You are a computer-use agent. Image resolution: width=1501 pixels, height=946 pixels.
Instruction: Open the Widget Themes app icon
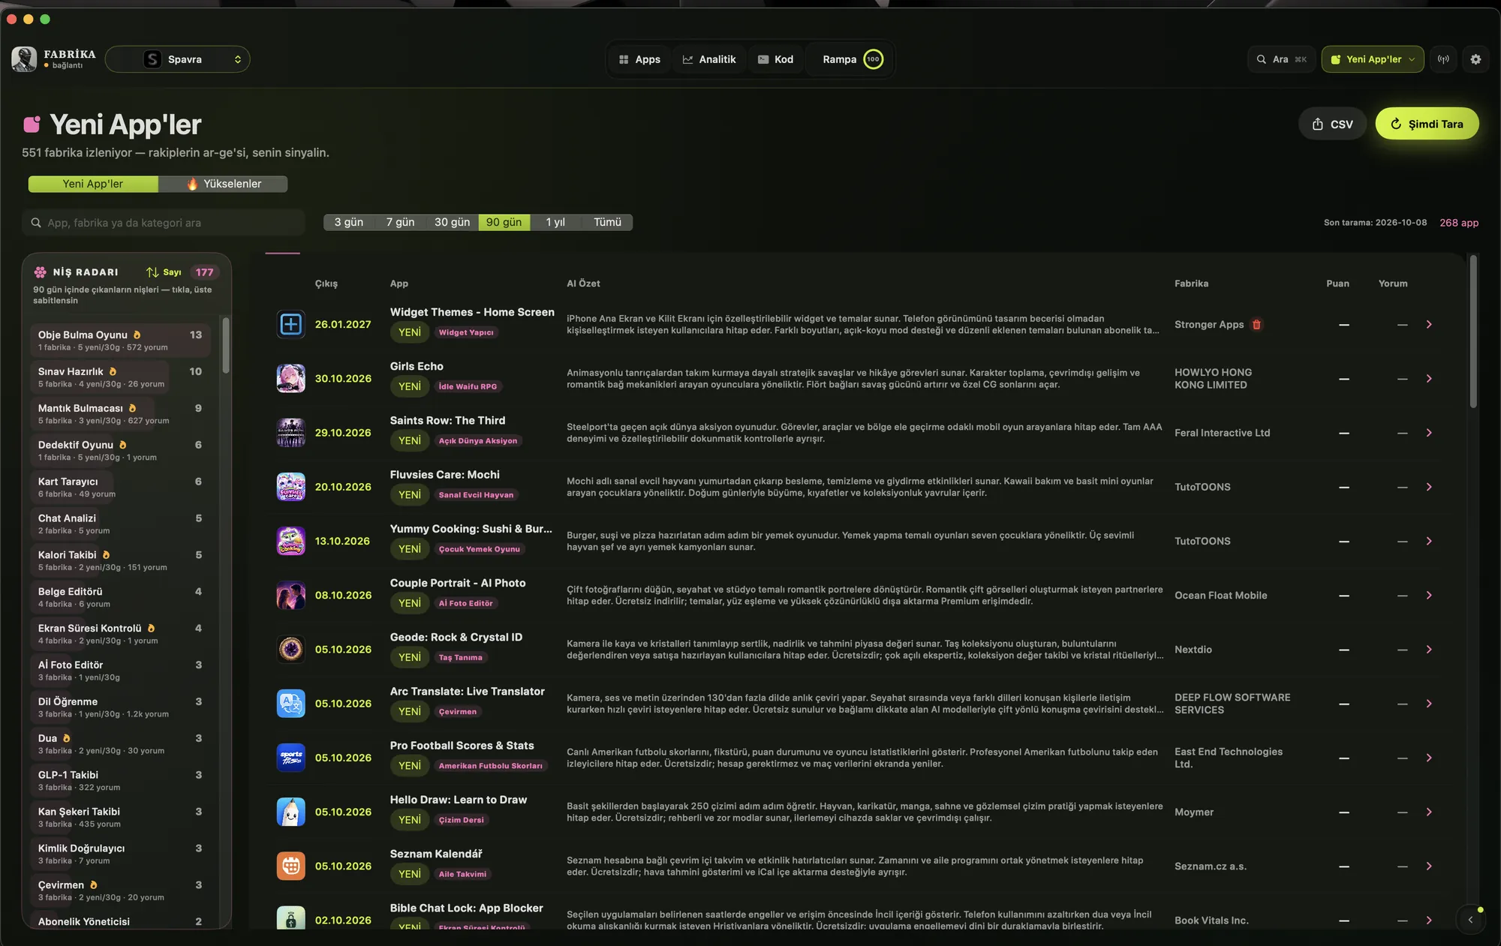(290, 324)
